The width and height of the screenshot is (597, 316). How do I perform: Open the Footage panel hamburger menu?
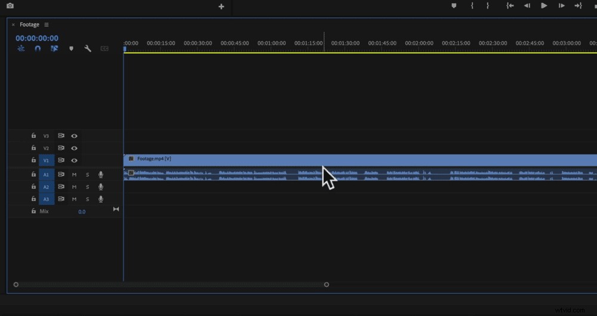click(47, 24)
